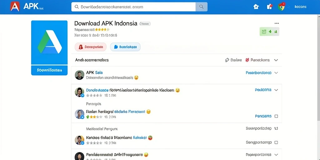The width and height of the screenshot is (320, 160).
Task: Open the Pengaris link
Action: click(x=263, y=116)
